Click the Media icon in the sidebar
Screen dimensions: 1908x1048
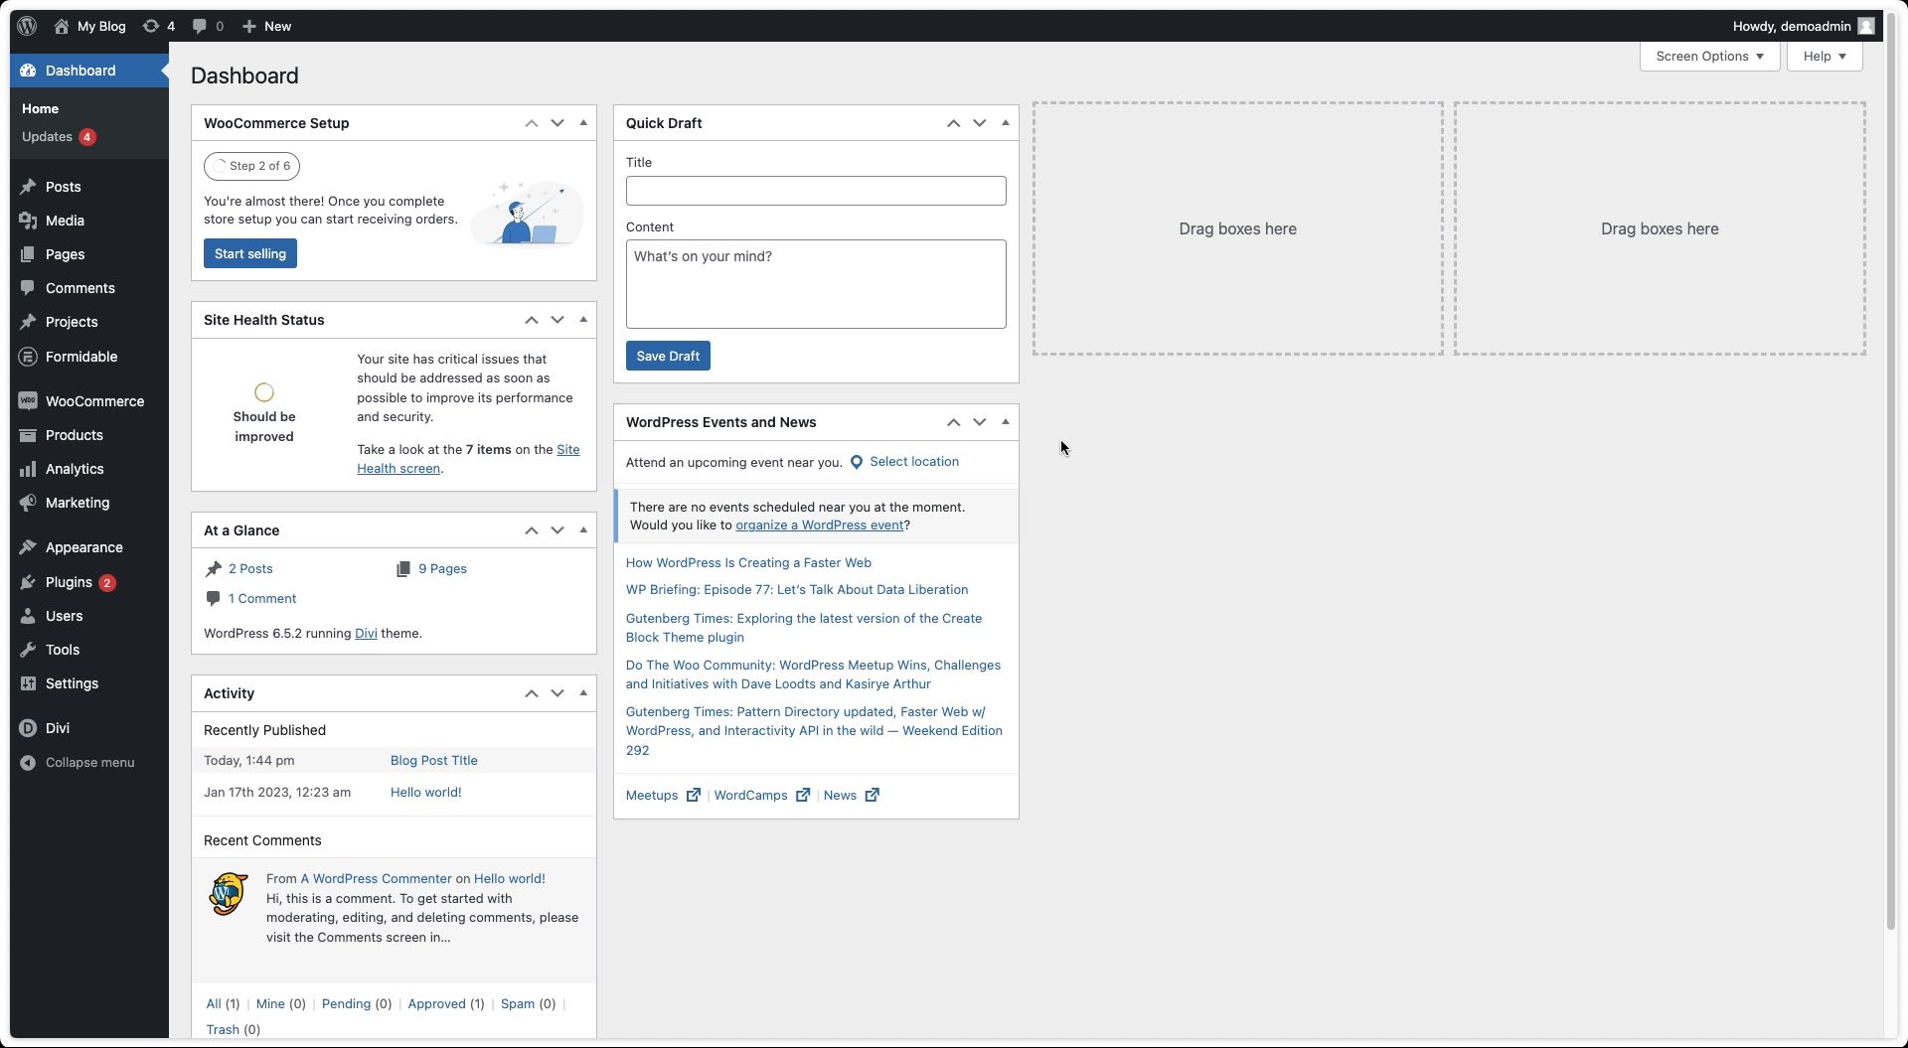pos(28,221)
